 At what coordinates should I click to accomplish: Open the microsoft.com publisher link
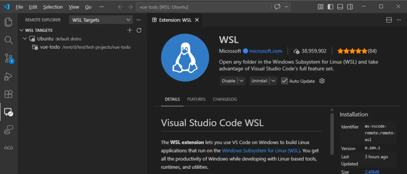265,51
